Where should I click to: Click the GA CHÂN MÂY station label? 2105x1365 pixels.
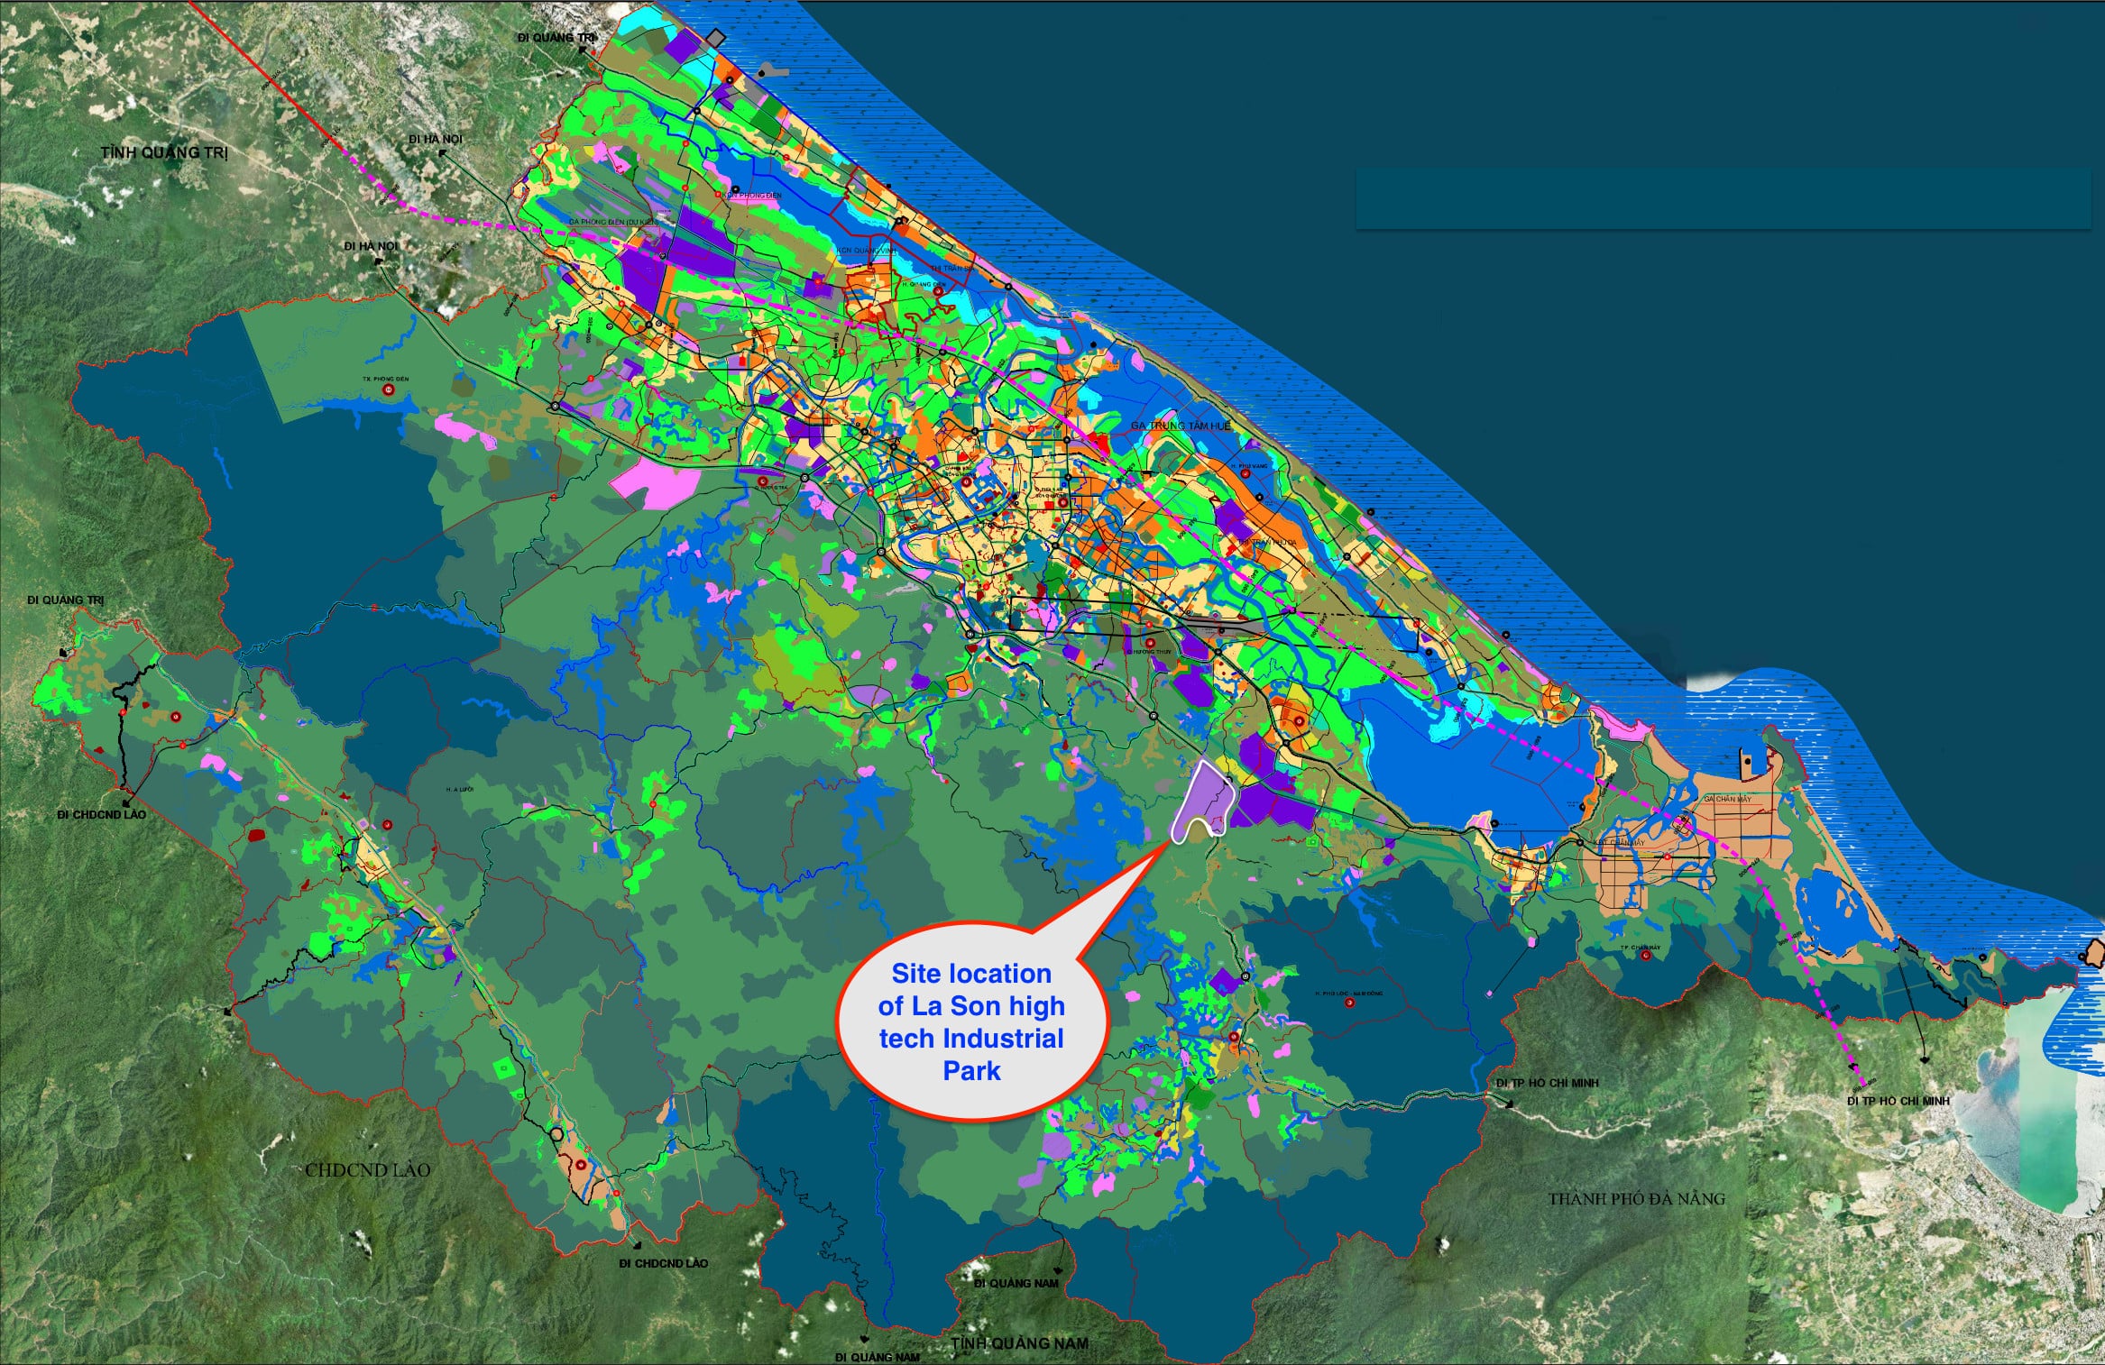(x=1726, y=799)
